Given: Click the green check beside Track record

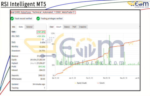Looking at the screenshot, I should click(x=12, y=19).
